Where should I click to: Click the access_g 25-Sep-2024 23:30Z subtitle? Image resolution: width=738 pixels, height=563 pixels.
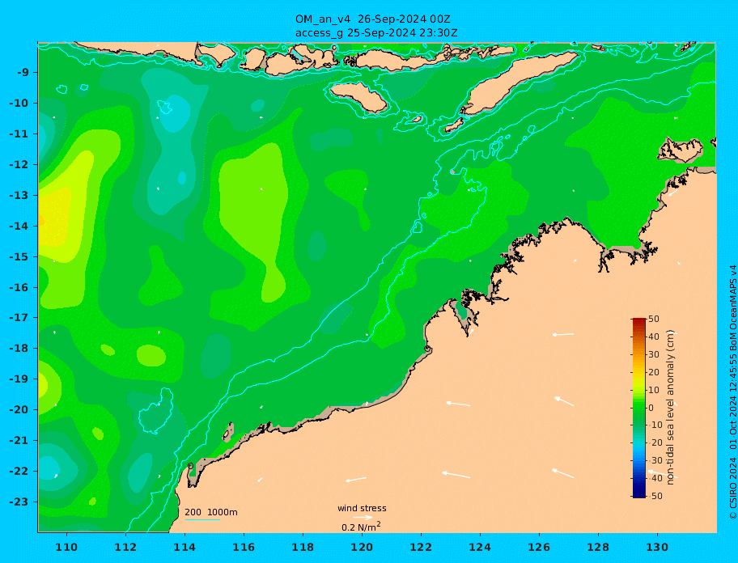point(376,33)
